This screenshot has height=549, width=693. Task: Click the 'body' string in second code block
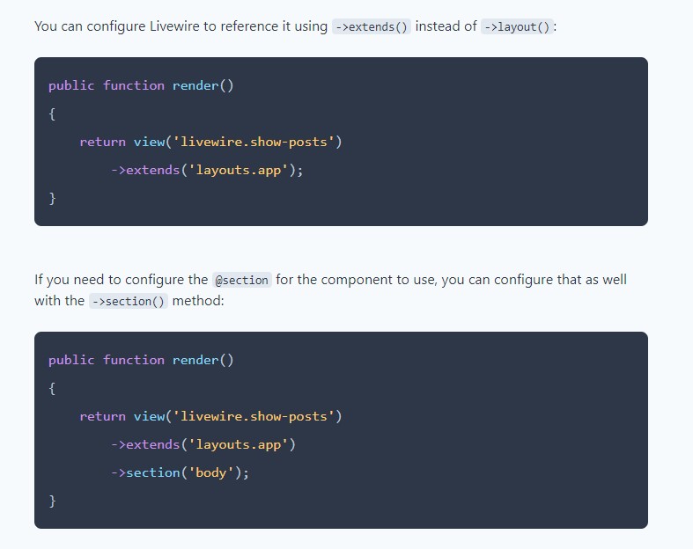[x=210, y=472]
